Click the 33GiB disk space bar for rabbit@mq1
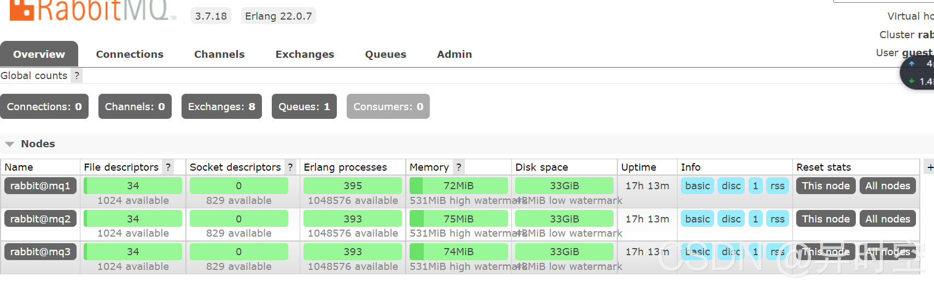This screenshot has width=934, height=283. point(564,186)
